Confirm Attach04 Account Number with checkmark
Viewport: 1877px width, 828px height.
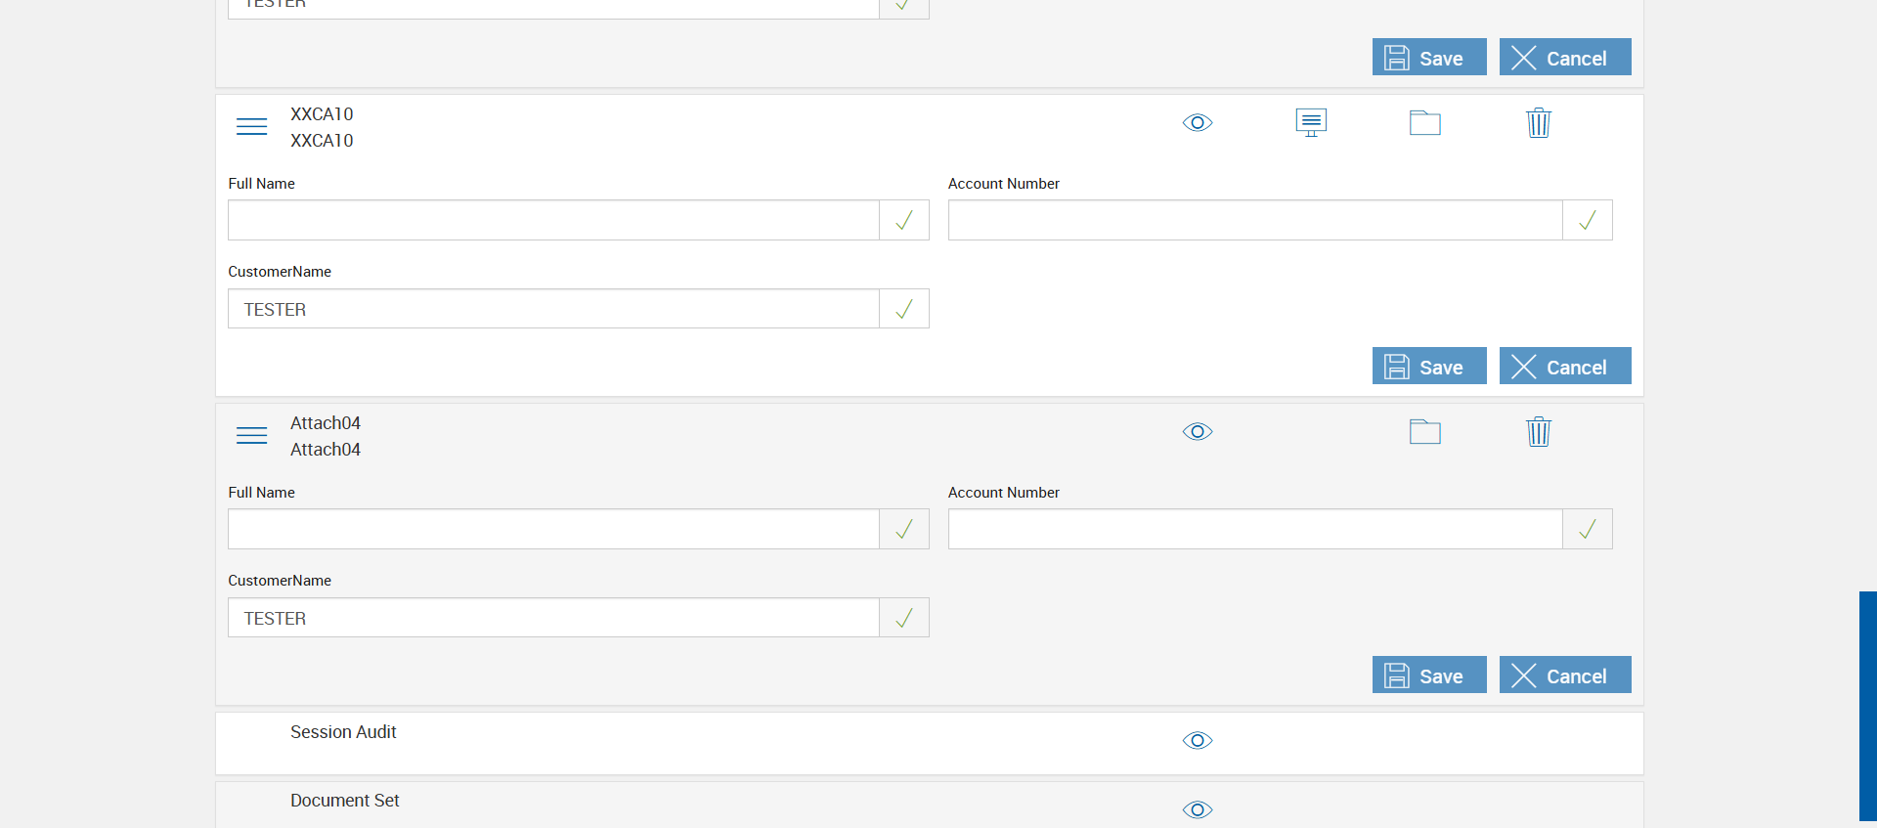[x=1588, y=530]
